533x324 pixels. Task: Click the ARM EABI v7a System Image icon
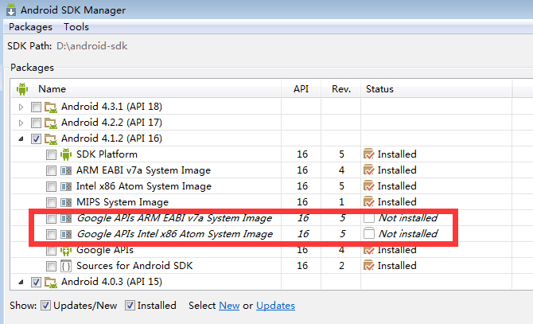pyautogui.click(x=66, y=170)
